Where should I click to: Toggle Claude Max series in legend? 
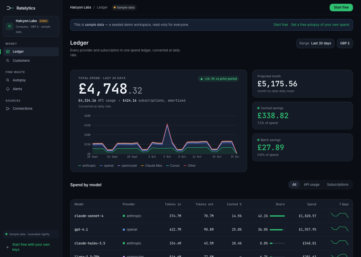tap(152, 166)
